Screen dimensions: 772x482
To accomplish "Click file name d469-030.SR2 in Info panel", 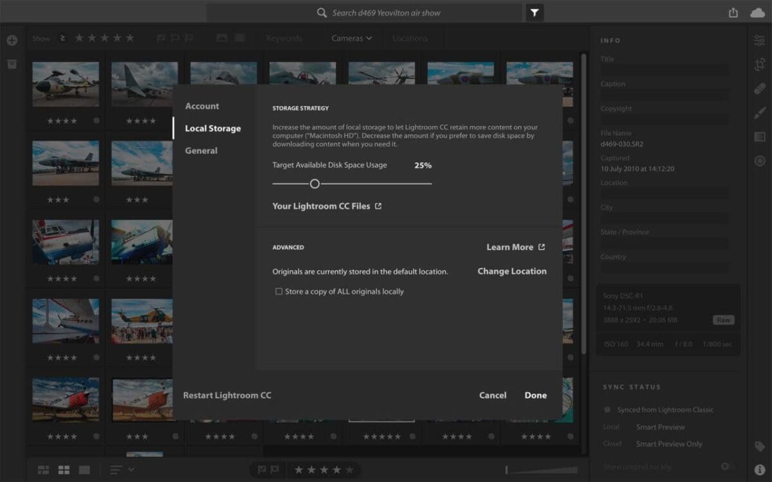I will (x=621, y=144).
